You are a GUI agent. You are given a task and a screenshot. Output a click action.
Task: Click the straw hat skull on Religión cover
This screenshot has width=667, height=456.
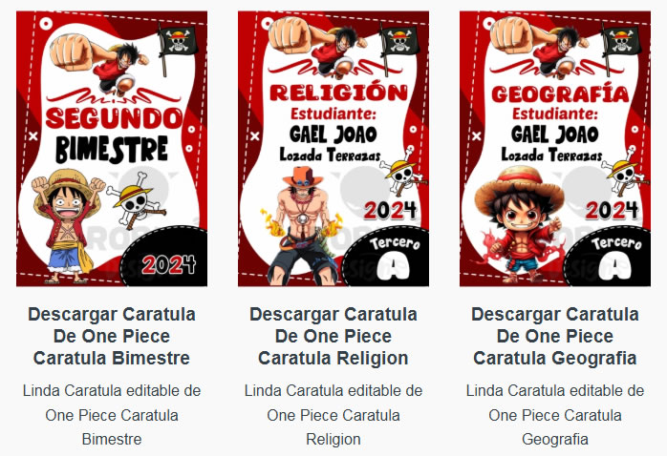point(403,172)
